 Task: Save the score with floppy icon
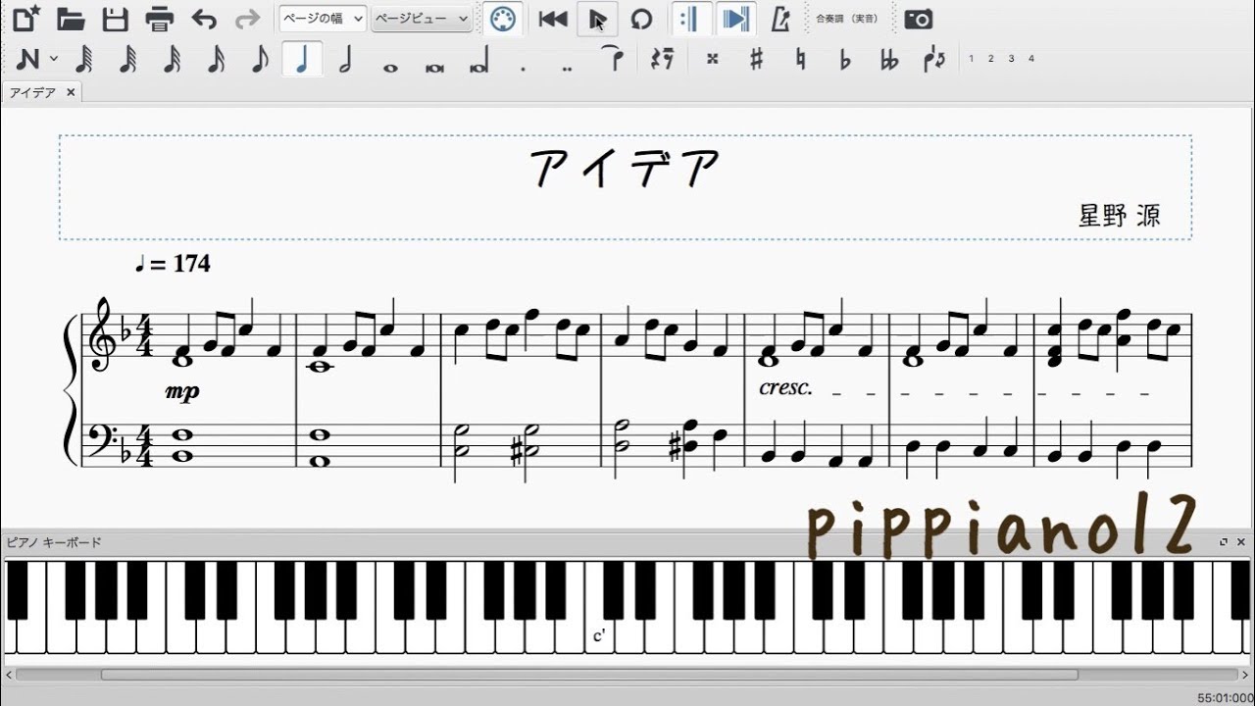[x=116, y=19]
